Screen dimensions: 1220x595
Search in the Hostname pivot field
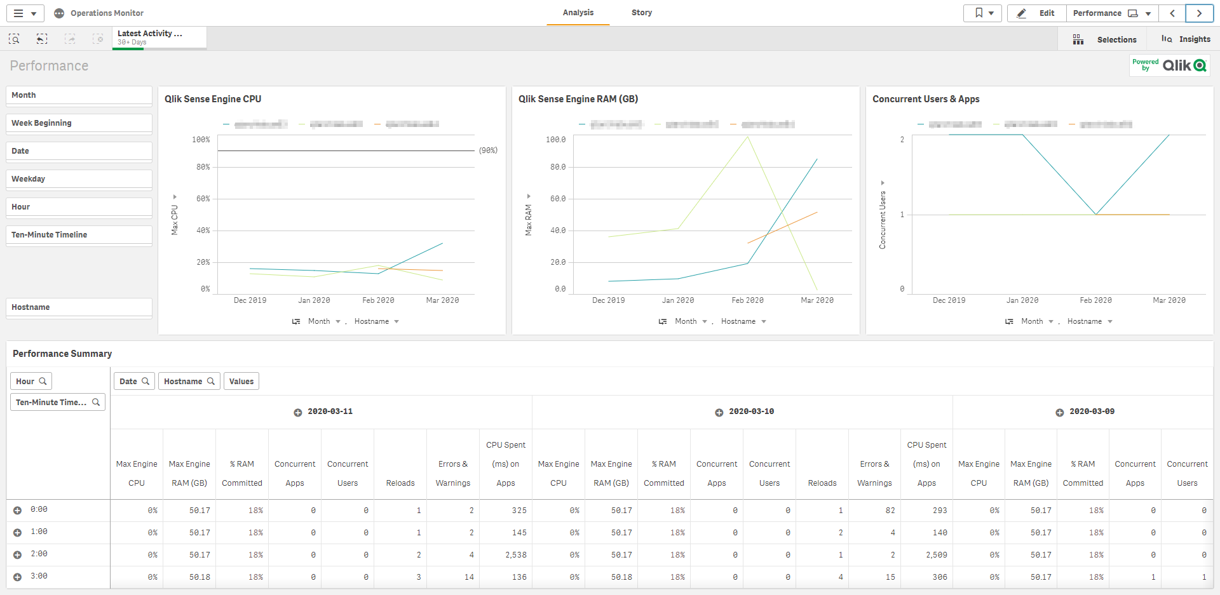tap(210, 382)
